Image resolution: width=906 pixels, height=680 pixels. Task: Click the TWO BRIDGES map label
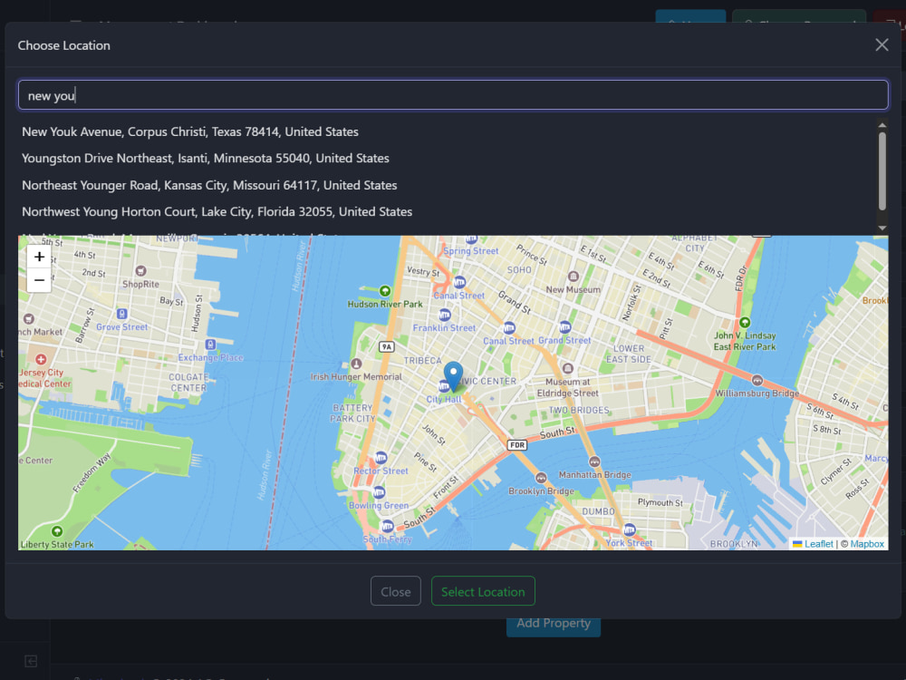578,411
